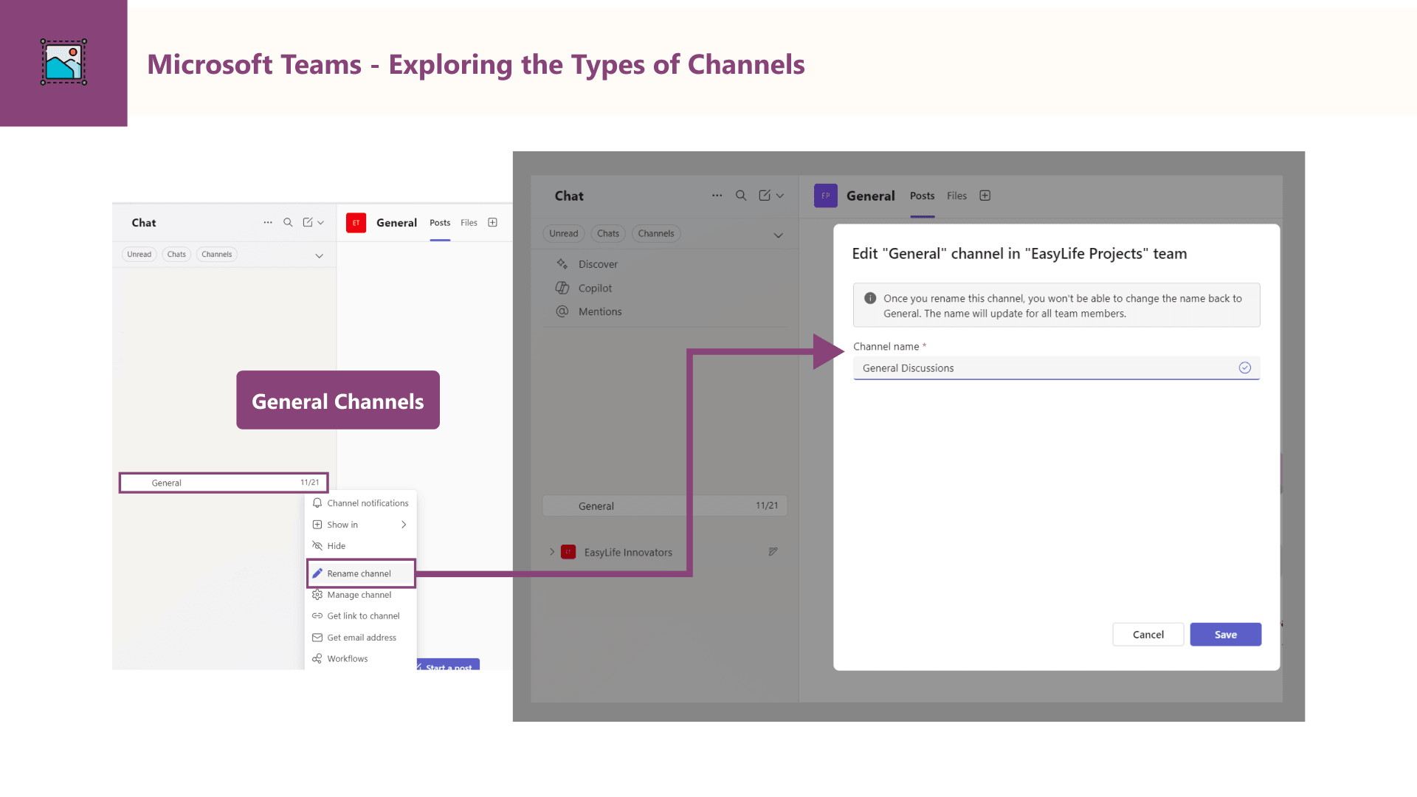
Task: Toggle the Channels filter chip in left panel
Action: (216, 254)
